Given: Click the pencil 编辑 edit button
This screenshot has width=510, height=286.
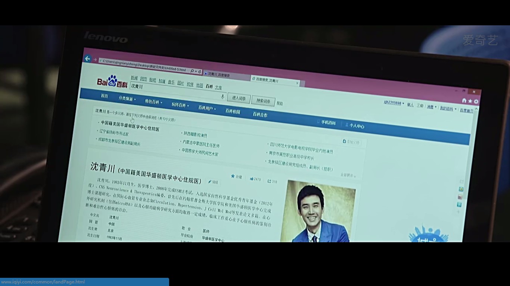Looking at the screenshot, I should click(x=213, y=182).
